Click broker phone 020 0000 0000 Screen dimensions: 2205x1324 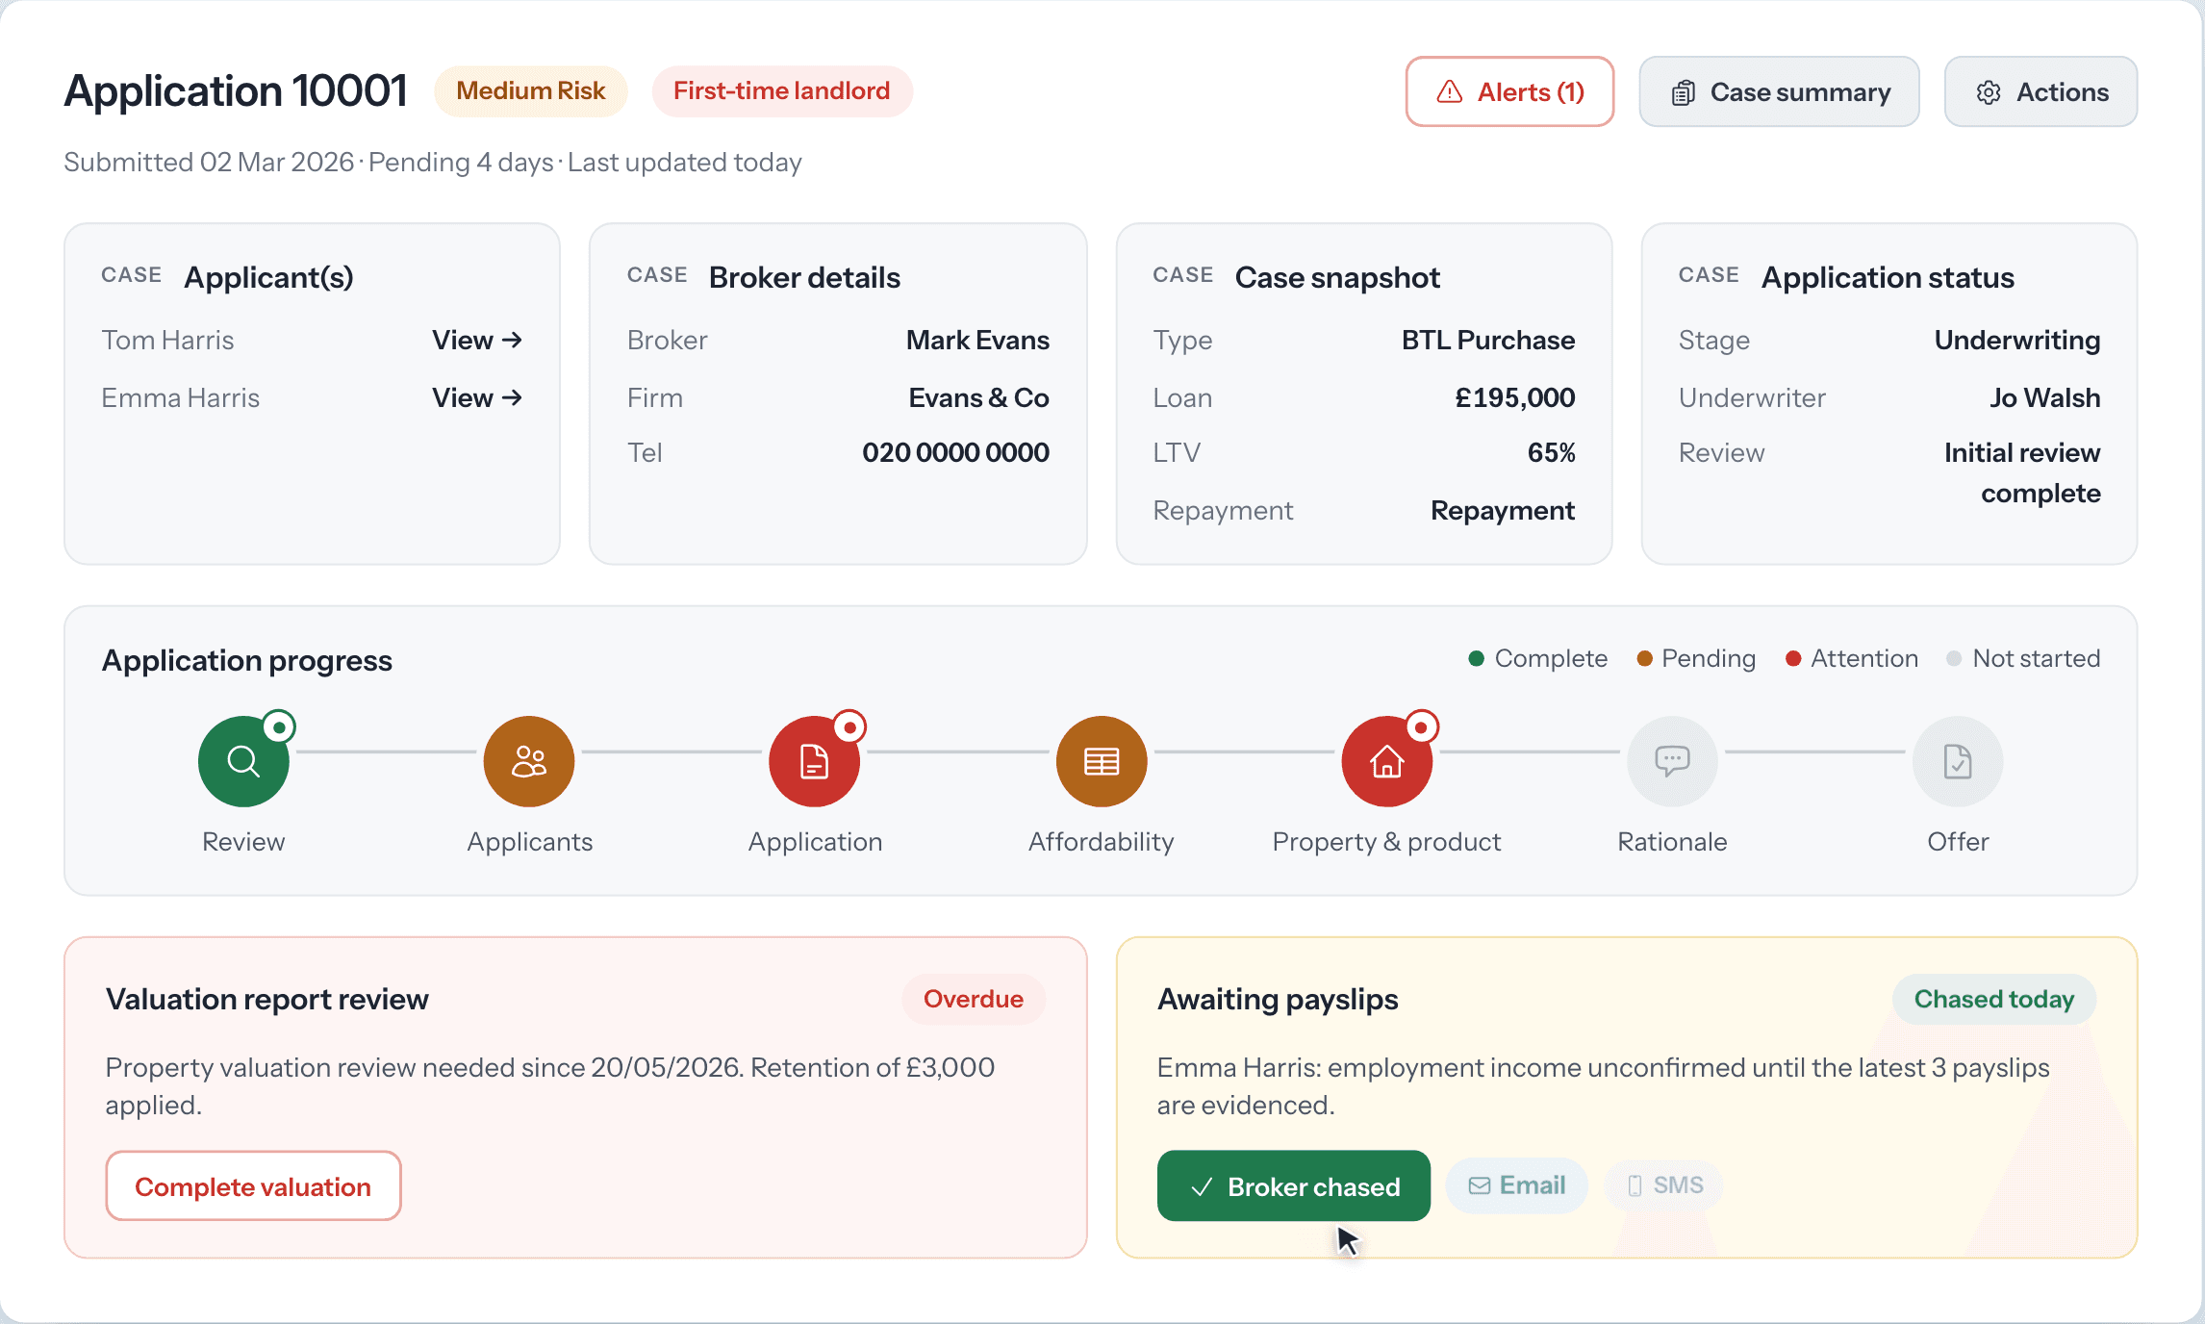(x=955, y=452)
